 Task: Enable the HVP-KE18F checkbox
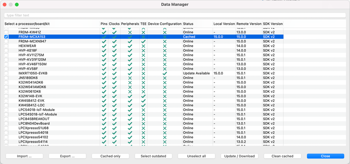(x=6, y=50)
